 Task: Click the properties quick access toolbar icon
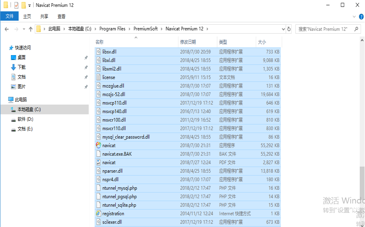click(x=16, y=5)
